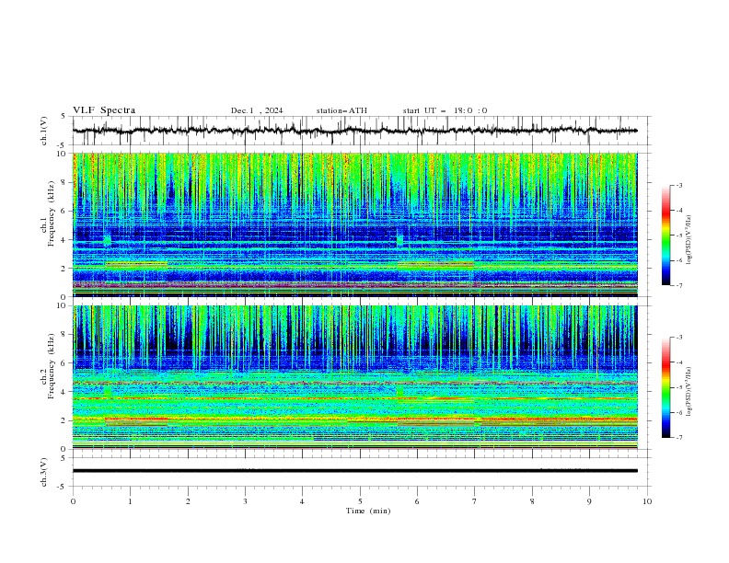The image size is (729, 563).
Task: Click the "ch.3(V)" axis label
Action: [x=43, y=472]
